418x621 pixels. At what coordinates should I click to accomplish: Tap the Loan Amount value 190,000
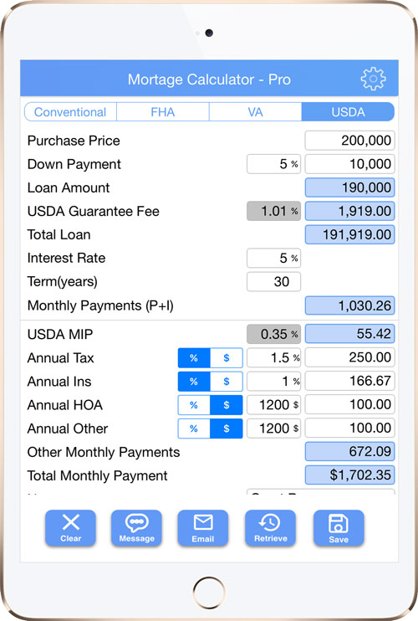(x=349, y=187)
